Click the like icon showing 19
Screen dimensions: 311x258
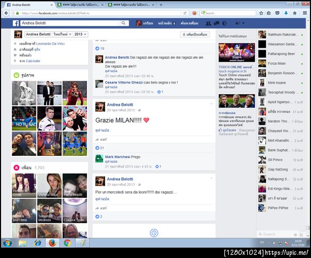point(97,48)
